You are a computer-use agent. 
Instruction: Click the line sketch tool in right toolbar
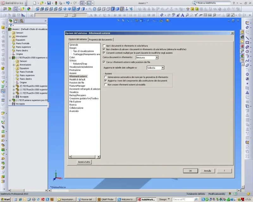click(247, 38)
